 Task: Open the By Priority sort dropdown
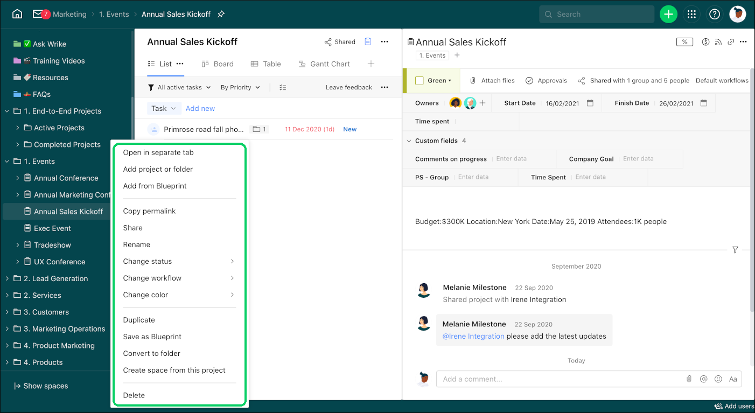point(240,87)
